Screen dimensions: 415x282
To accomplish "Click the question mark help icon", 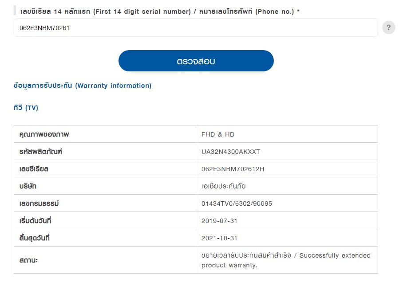I will point(388,27).
